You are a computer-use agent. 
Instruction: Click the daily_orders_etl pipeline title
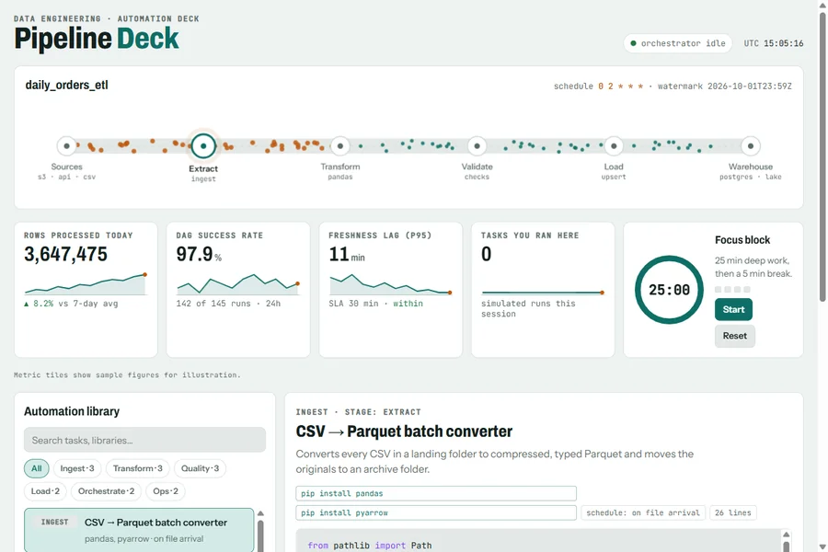tap(66, 85)
